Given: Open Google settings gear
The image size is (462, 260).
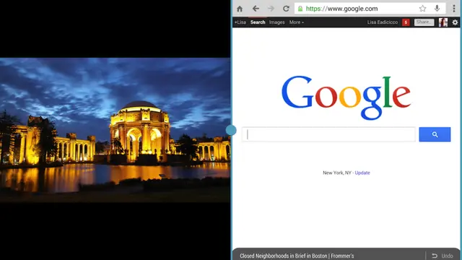Looking at the screenshot, I should click(456, 22).
